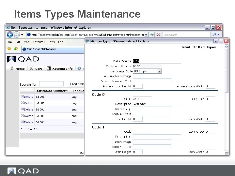Screen dimensions: 235x176
Task: Click the Search for text field
Action: tap(52, 84)
